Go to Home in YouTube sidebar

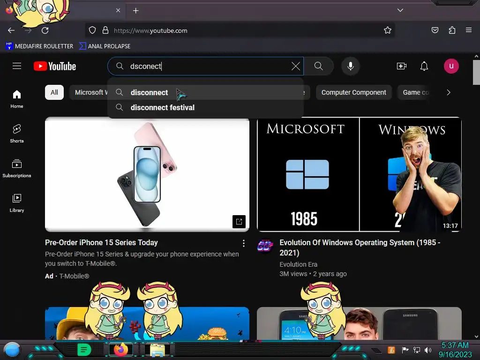pos(17,99)
